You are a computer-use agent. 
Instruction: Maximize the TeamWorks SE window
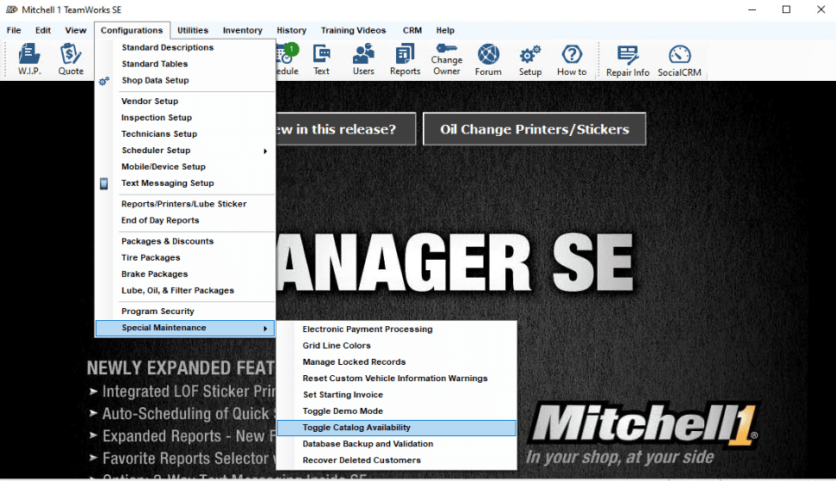pos(786,9)
